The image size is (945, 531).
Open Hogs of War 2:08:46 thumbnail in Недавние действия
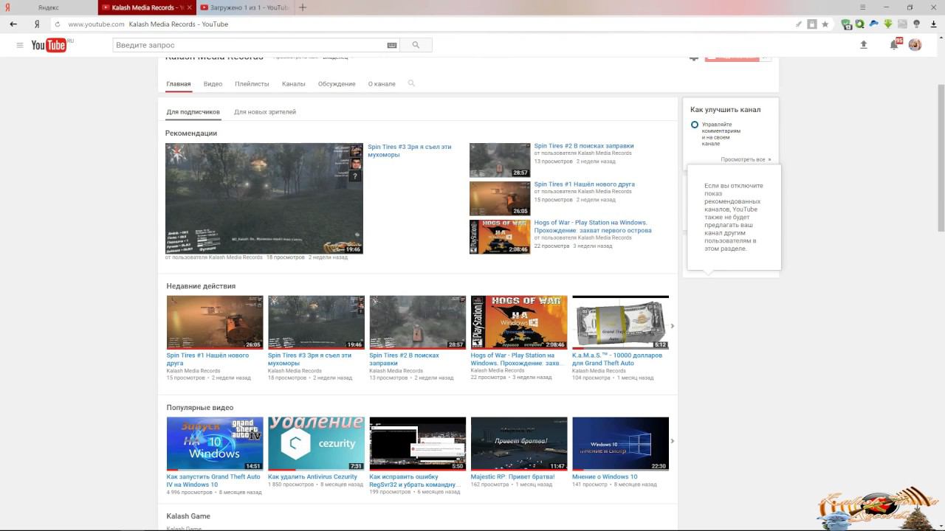click(519, 322)
